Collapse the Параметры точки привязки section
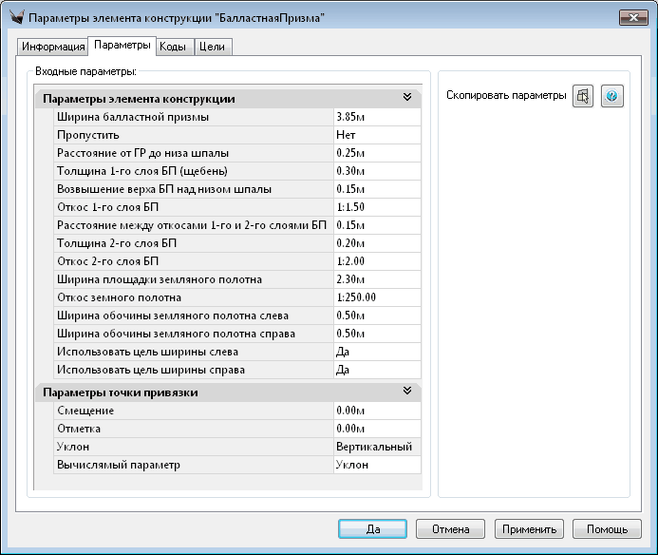This screenshot has height=555, width=658. 406,392
